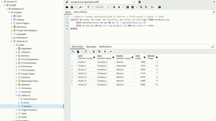Open the copy options dropdown arrow
Image resolution: width=216 pixels, height=121 pixels.
[x=82, y=51]
